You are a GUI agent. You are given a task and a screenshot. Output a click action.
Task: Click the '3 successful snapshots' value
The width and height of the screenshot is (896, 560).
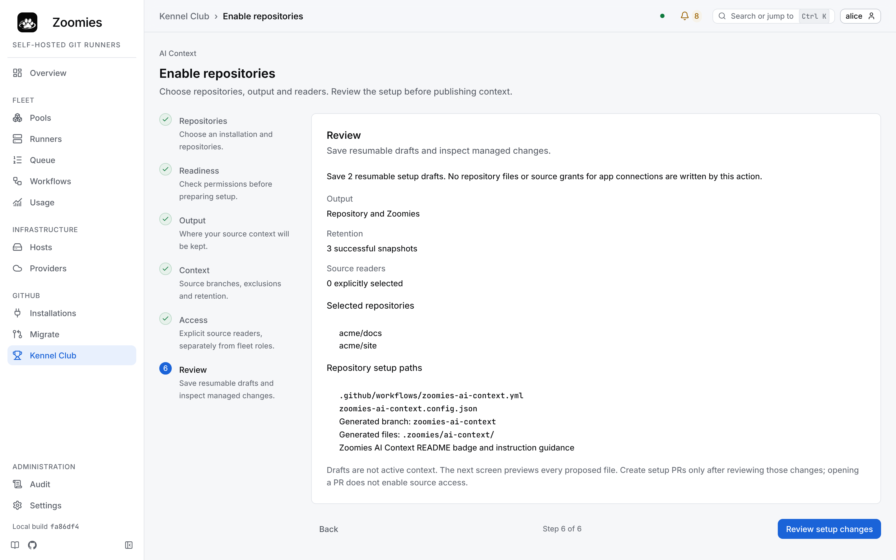[372, 249]
